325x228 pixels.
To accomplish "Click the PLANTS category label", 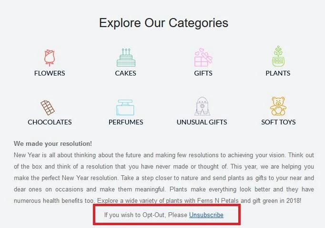I will 278,73.
